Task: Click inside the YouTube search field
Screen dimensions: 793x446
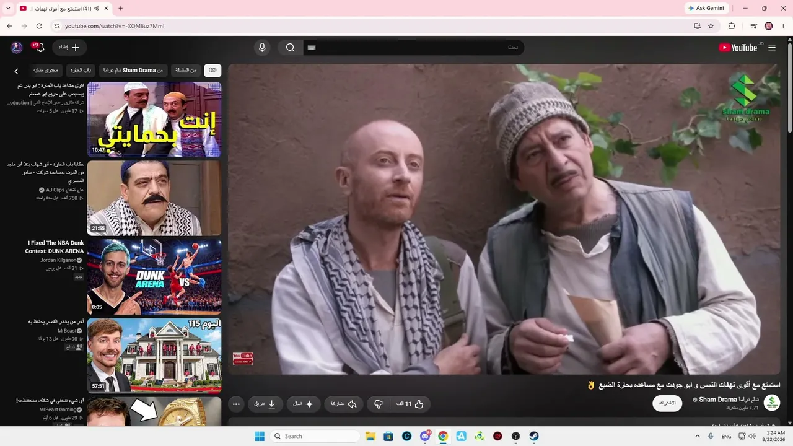Action: pyautogui.click(x=414, y=48)
